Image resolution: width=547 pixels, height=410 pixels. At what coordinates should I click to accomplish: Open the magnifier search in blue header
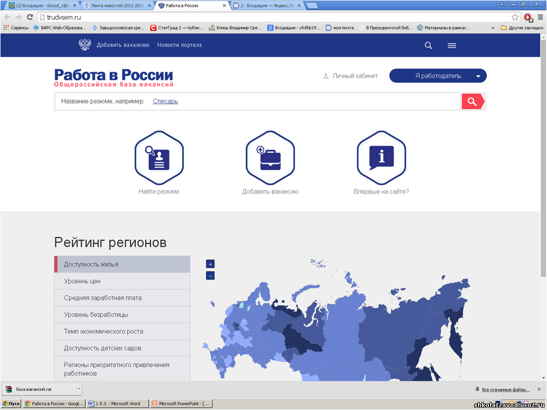point(428,45)
